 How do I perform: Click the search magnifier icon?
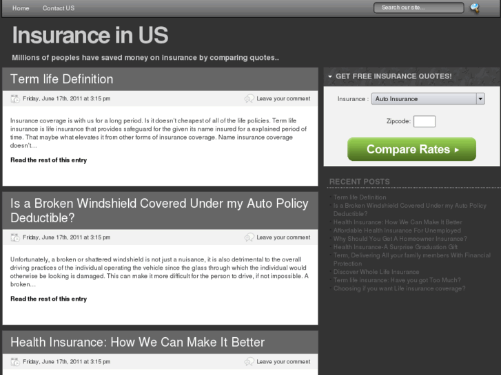(475, 8)
